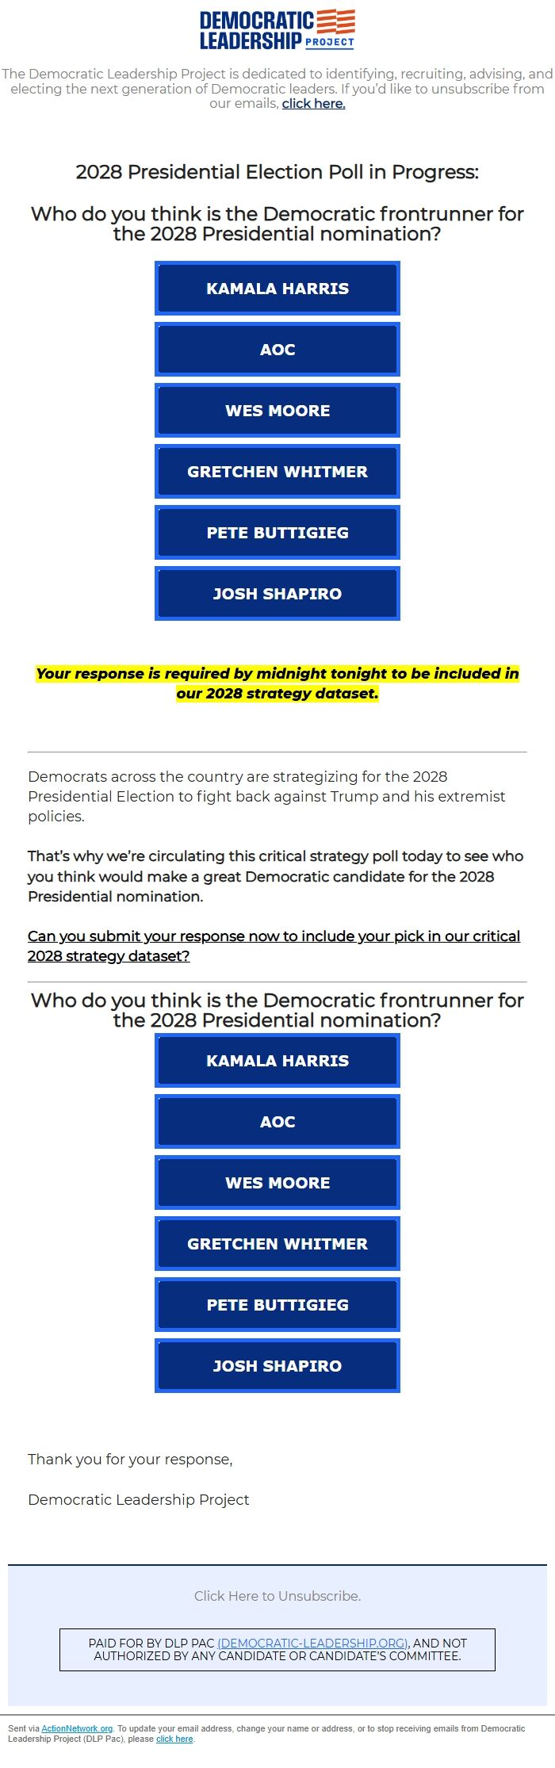
Task: Open the unsubscribe click here link
Action: pyautogui.click(x=312, y=103)
